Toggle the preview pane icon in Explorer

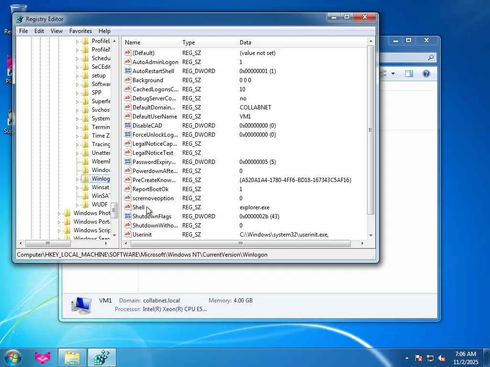coord(409,74)
